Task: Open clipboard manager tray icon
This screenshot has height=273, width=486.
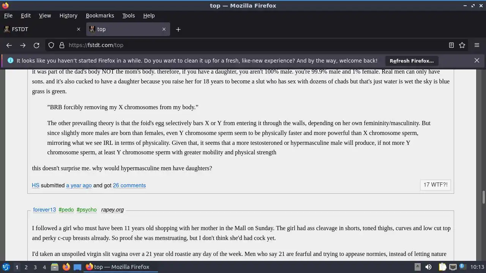Action: coord(442,267)
